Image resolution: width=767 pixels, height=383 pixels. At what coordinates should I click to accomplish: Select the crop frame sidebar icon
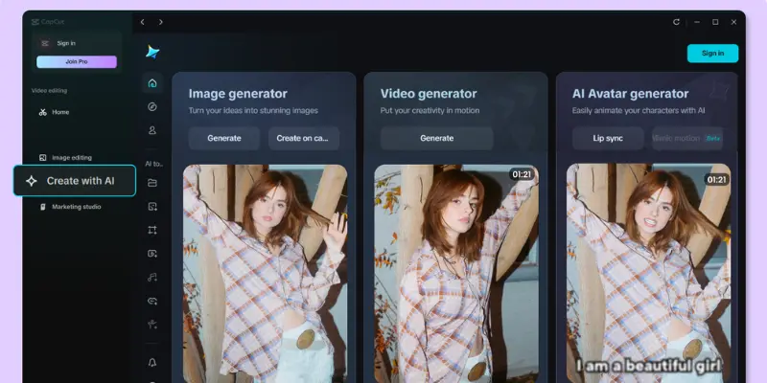pyautogui.click(x=152, y=230)
